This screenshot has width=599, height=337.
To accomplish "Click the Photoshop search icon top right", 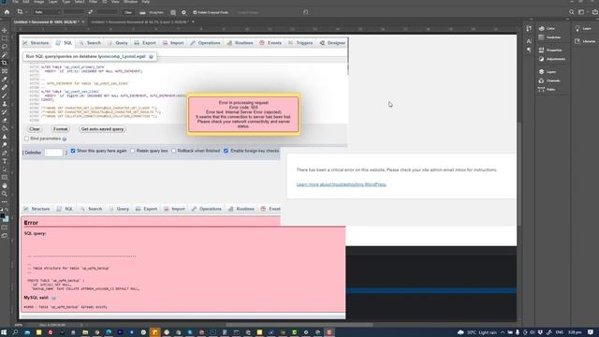I will pos(572,12).
